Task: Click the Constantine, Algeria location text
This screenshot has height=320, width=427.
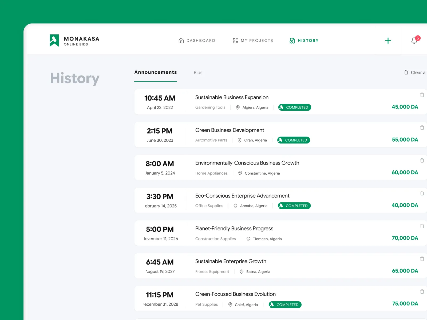Action: tap(262, 173)
